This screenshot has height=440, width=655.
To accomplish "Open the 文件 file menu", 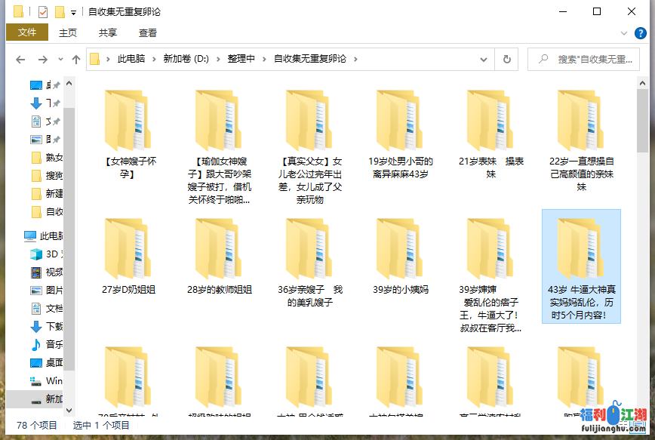I will 27,32.
